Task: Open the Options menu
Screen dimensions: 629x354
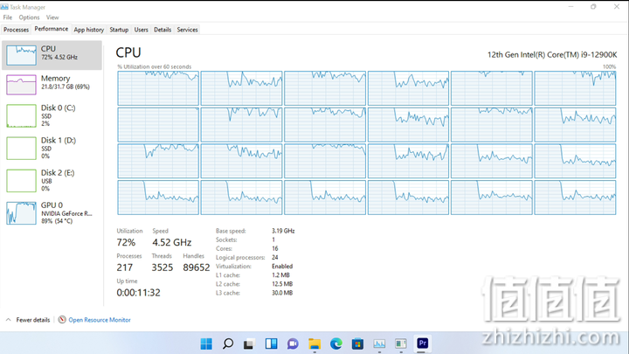Action: tap(29, 17)
